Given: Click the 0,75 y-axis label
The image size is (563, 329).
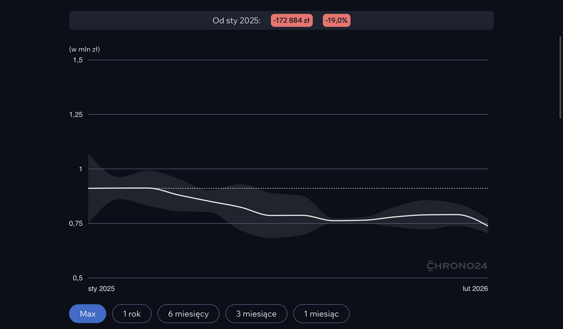Looking at the screenshot, I should pyautogui.click(x=77, y=224).
